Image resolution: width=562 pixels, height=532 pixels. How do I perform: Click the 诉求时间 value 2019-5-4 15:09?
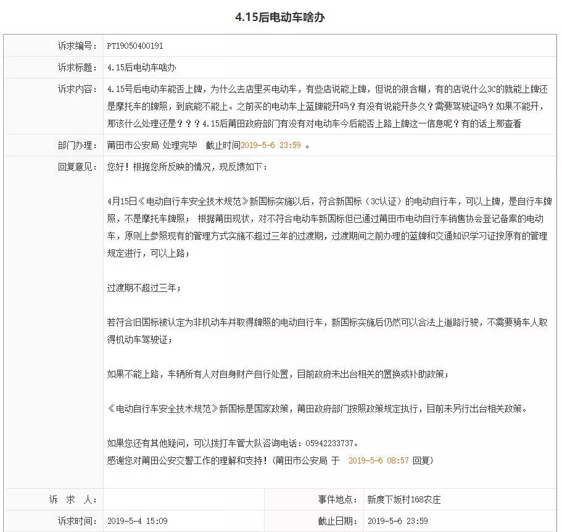[138, 521]
